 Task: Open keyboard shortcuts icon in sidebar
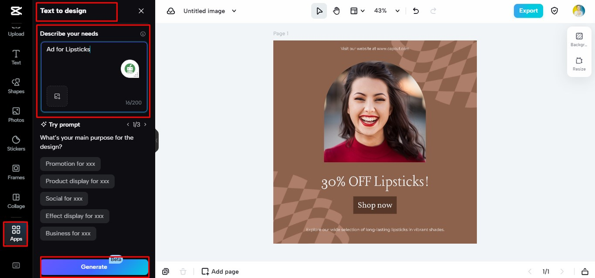[x=16, y=265]
